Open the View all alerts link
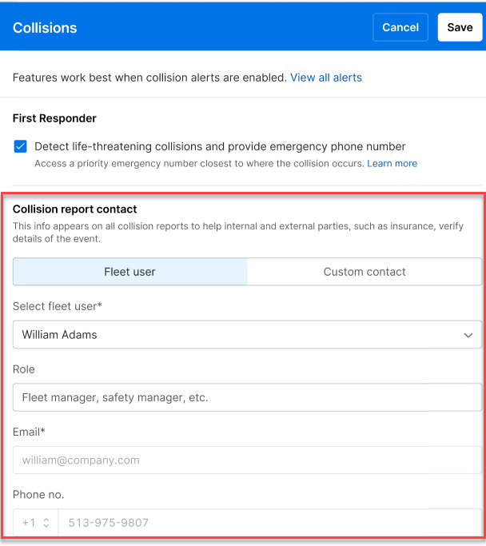Screen dimensions: 486x546 point(326,78)
